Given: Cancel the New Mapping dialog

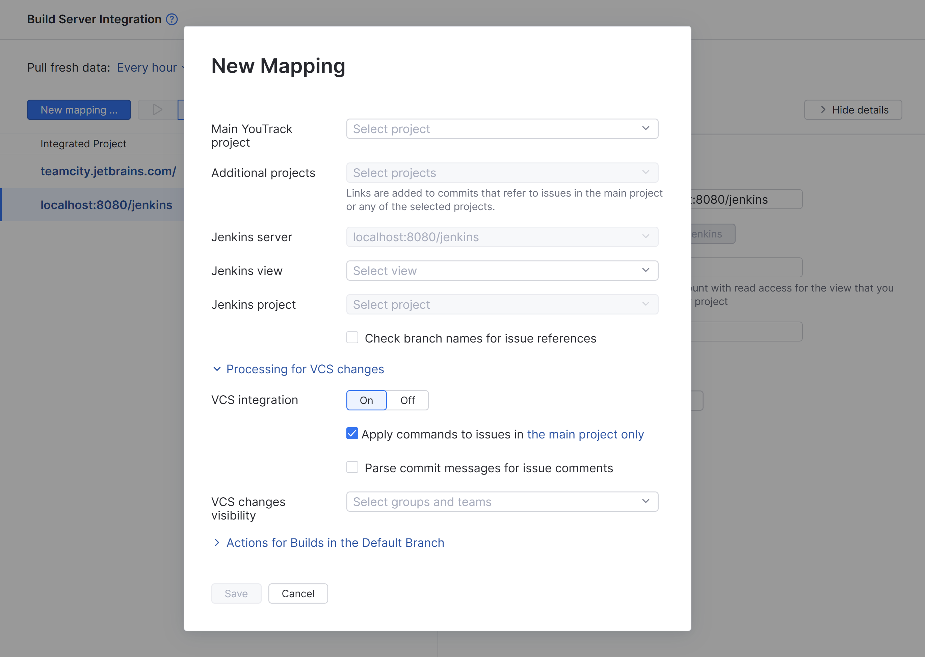Looking at the screenshot, I should (x=298, y=593).
